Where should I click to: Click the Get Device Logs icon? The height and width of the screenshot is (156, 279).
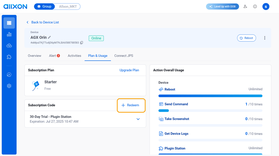click(x=161, y=134)
